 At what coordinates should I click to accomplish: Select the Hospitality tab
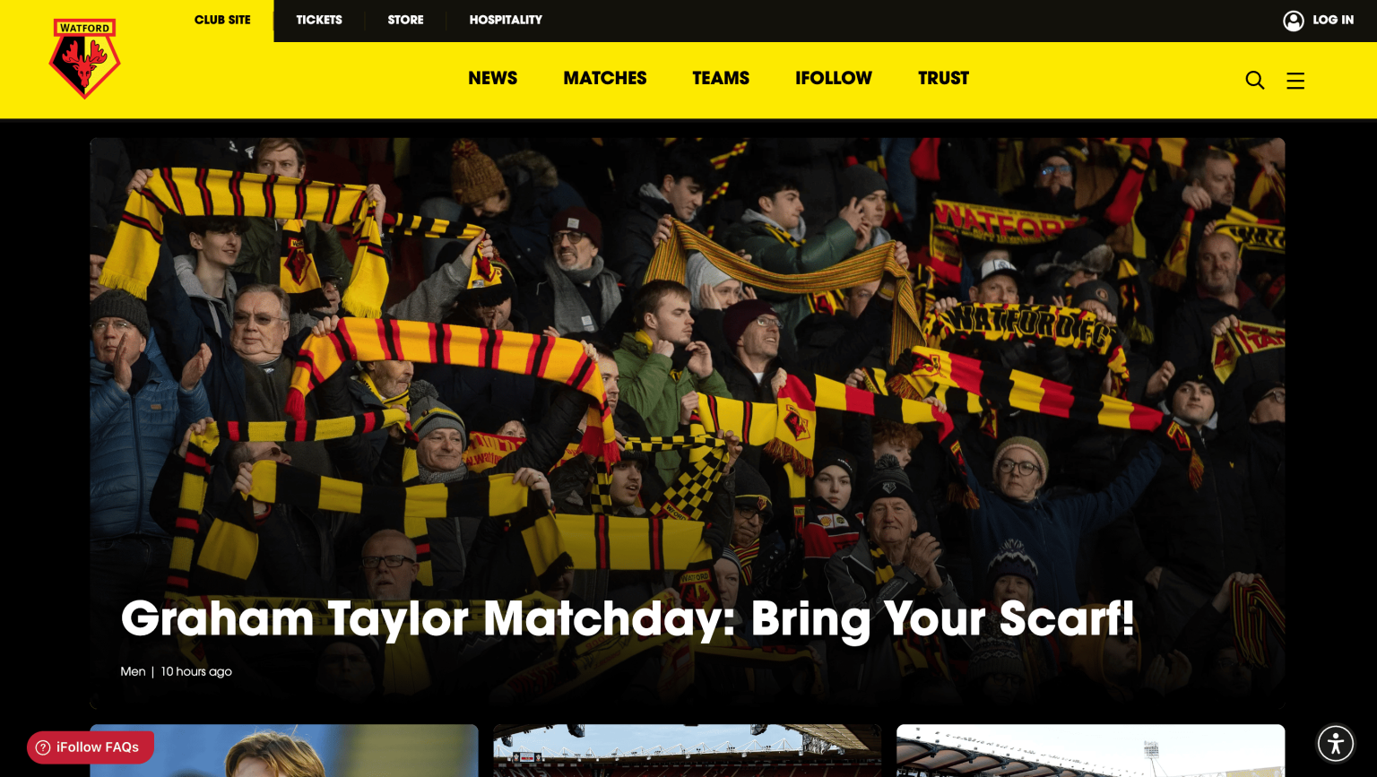tap(506, 20)
